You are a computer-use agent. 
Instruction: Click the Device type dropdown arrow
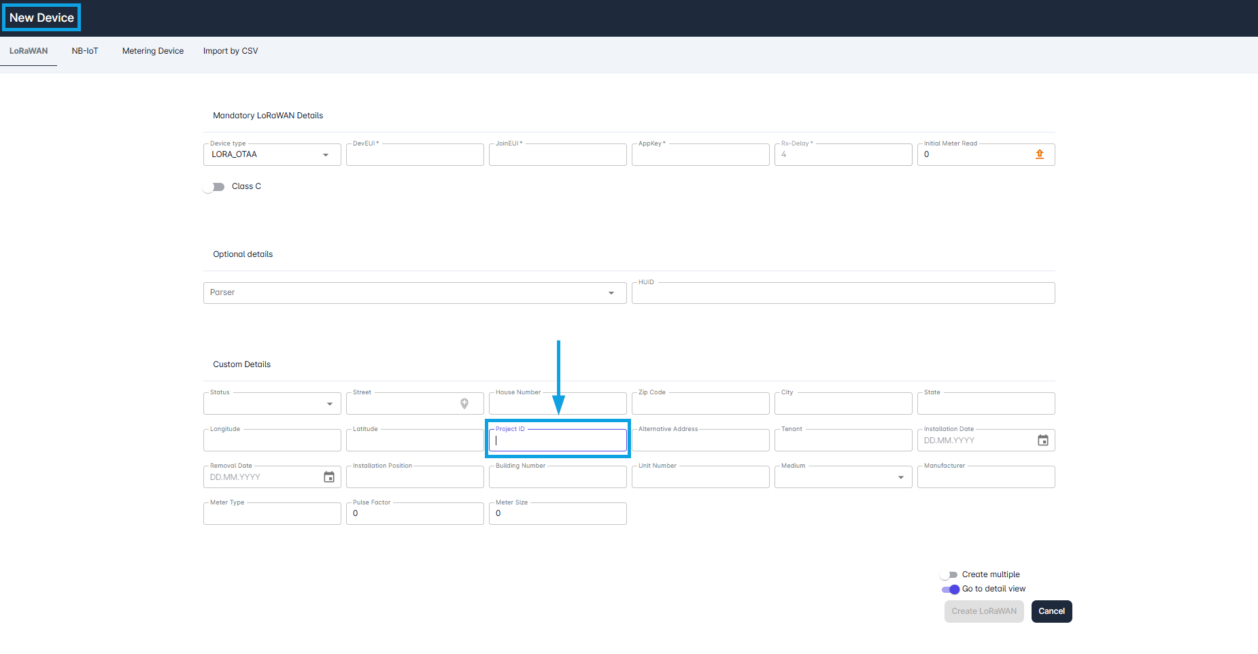pyautogui.click(x=326, y=154)
